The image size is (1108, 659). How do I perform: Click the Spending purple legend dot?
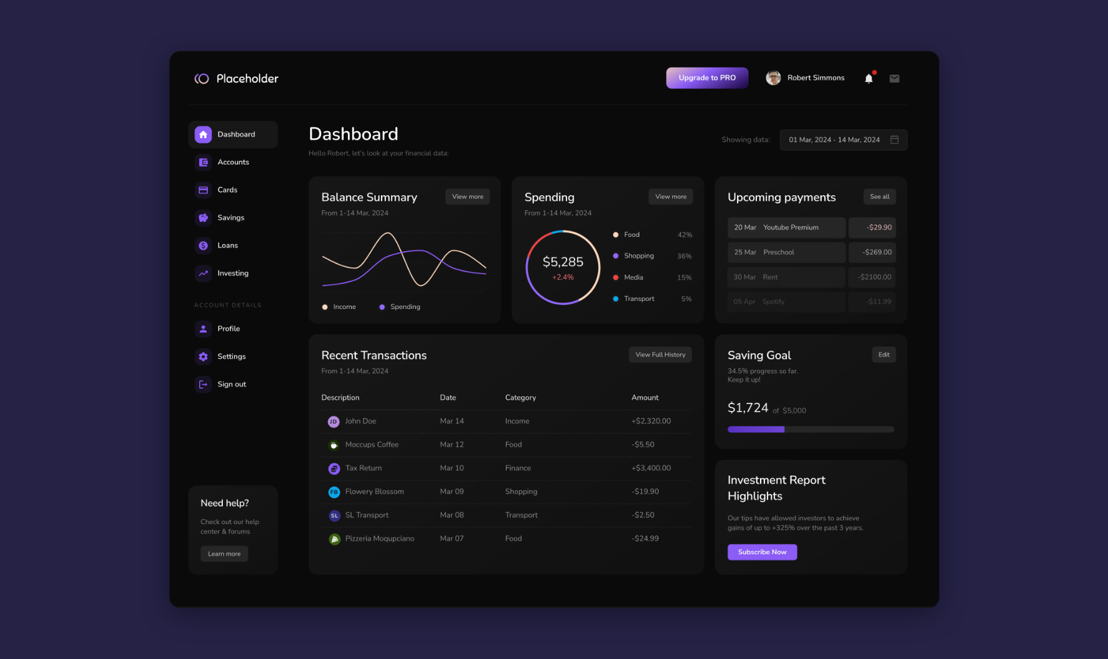coord(382,307)
